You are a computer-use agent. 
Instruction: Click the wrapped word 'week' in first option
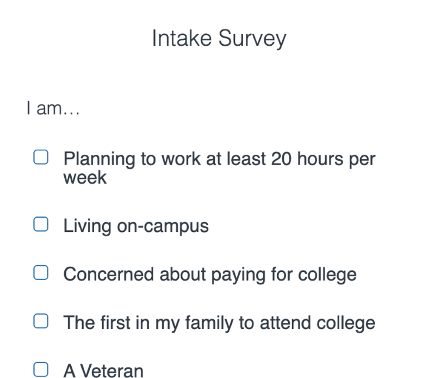[85, 178]
